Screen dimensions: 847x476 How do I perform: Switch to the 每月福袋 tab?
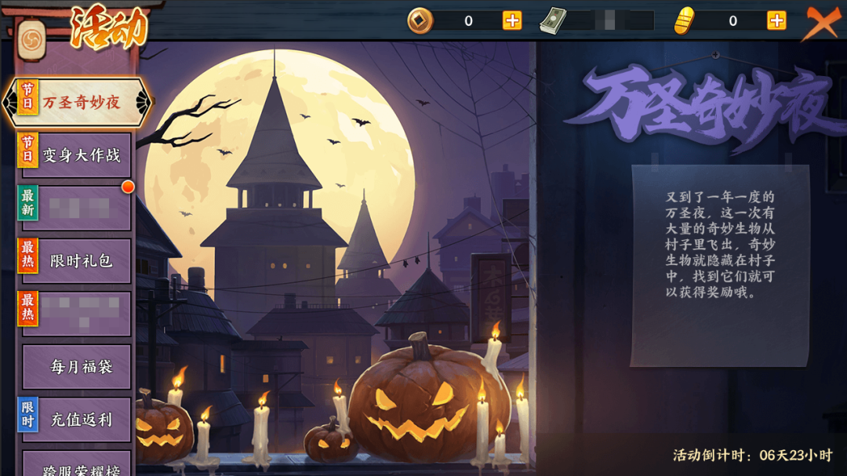pyautogui.click(x=76, y=367)
